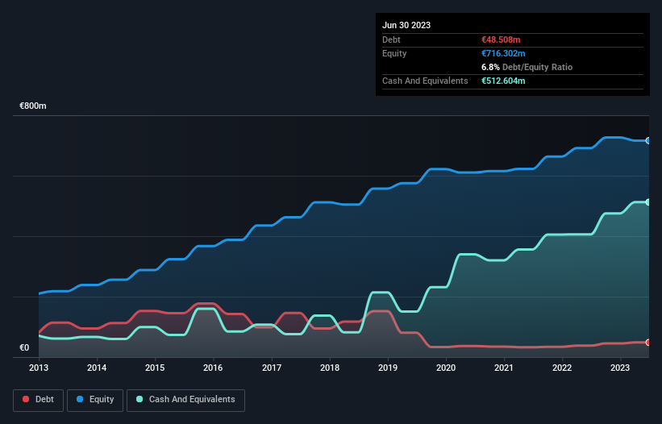Click the €512.604m cash value
The height and width of the screenshot is (424, 662).
(503, 81)
